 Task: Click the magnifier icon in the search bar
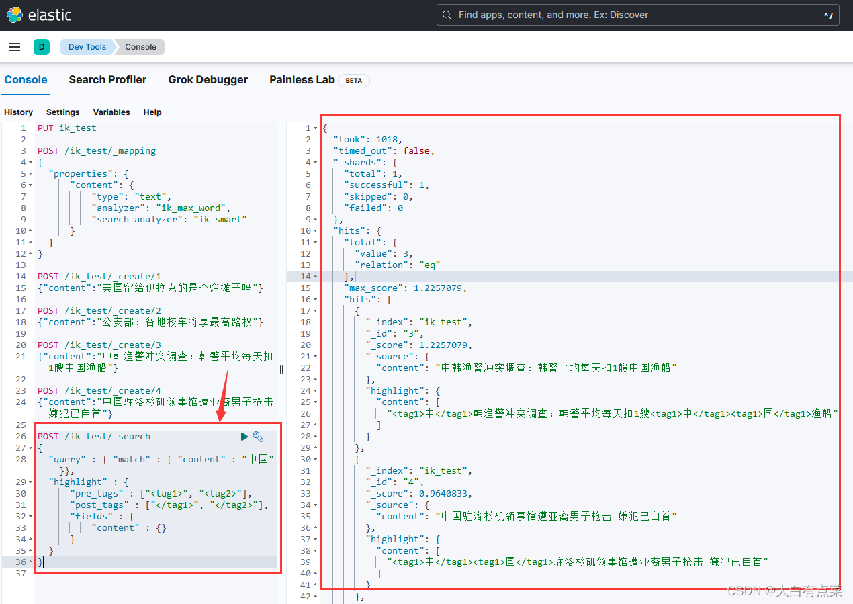tap(447, 14)
